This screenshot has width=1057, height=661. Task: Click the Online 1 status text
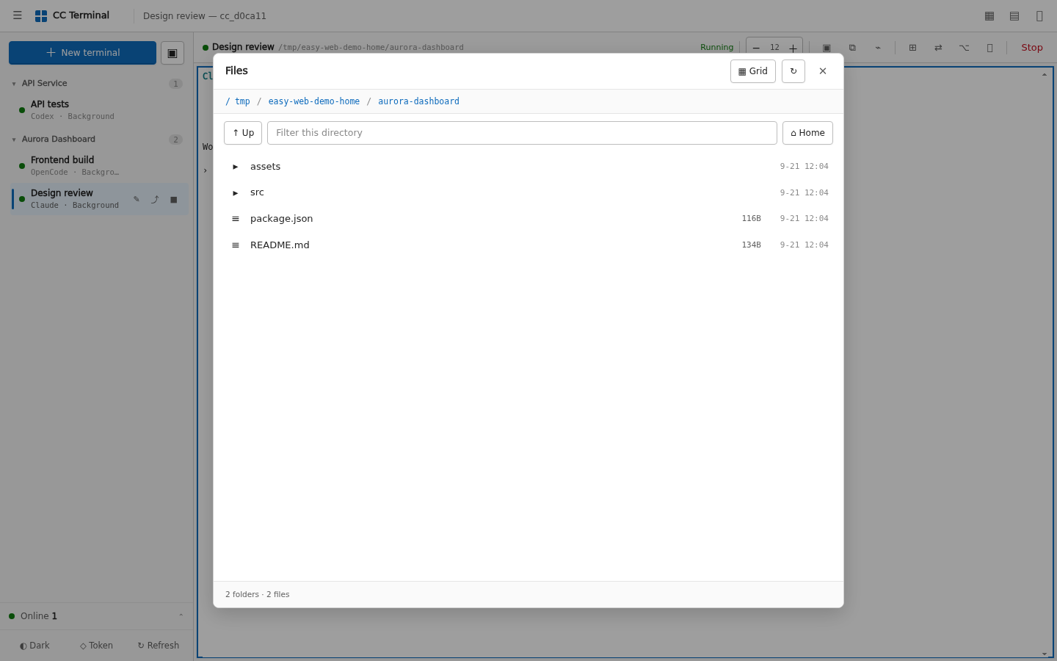point(39,616)
